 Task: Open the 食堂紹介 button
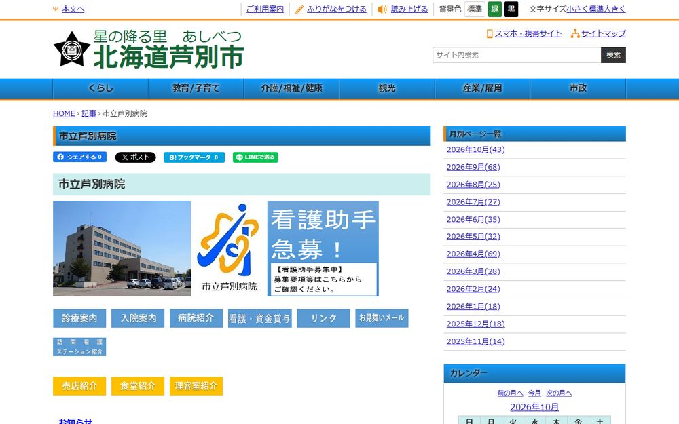click(x=138, y=386)
